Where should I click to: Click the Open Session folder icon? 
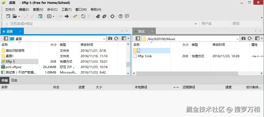tap(15, 16)
